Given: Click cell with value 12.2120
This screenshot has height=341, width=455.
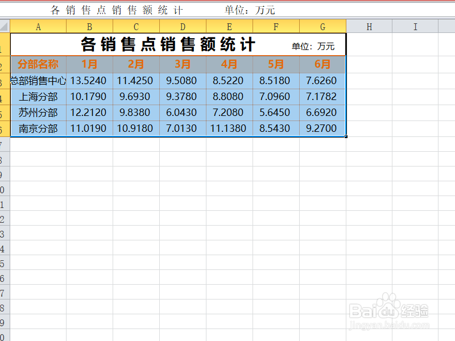Looking at the screenshot, I should (90, 113).
